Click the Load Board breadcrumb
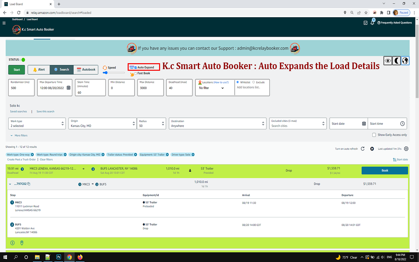This screenshot has width=419, height=262. pos(32,19)
